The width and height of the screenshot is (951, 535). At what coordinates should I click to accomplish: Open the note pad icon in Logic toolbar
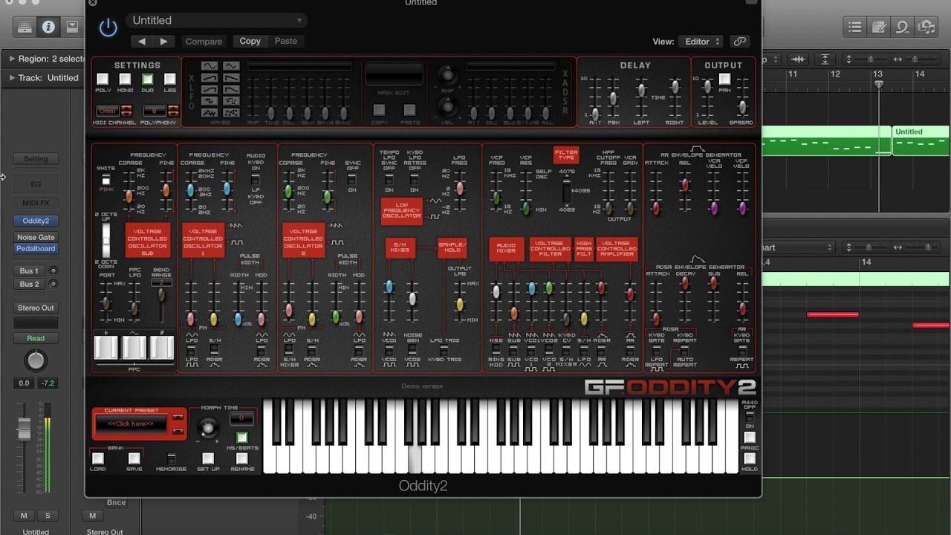tap(879, 27)
